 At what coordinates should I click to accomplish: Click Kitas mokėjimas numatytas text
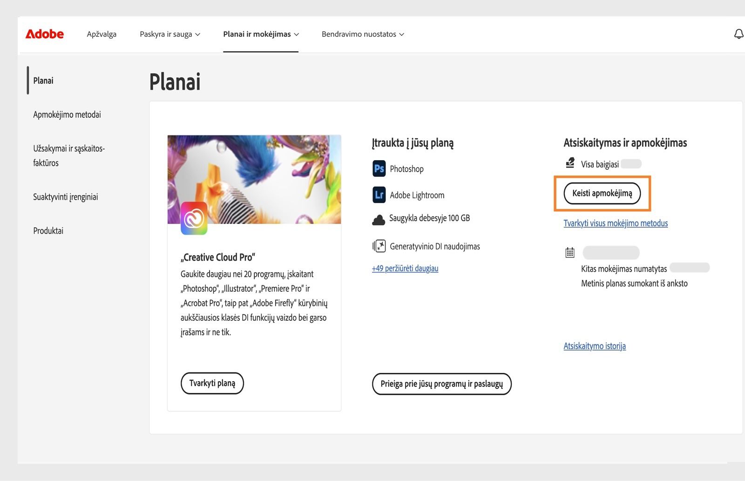click(624, 269)
